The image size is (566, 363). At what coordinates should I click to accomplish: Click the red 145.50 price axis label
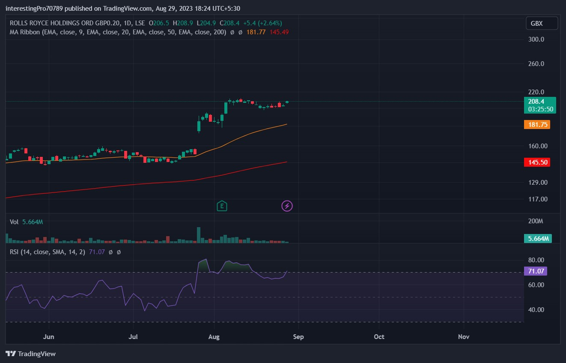pyautogui.click(x=537, y=162)
